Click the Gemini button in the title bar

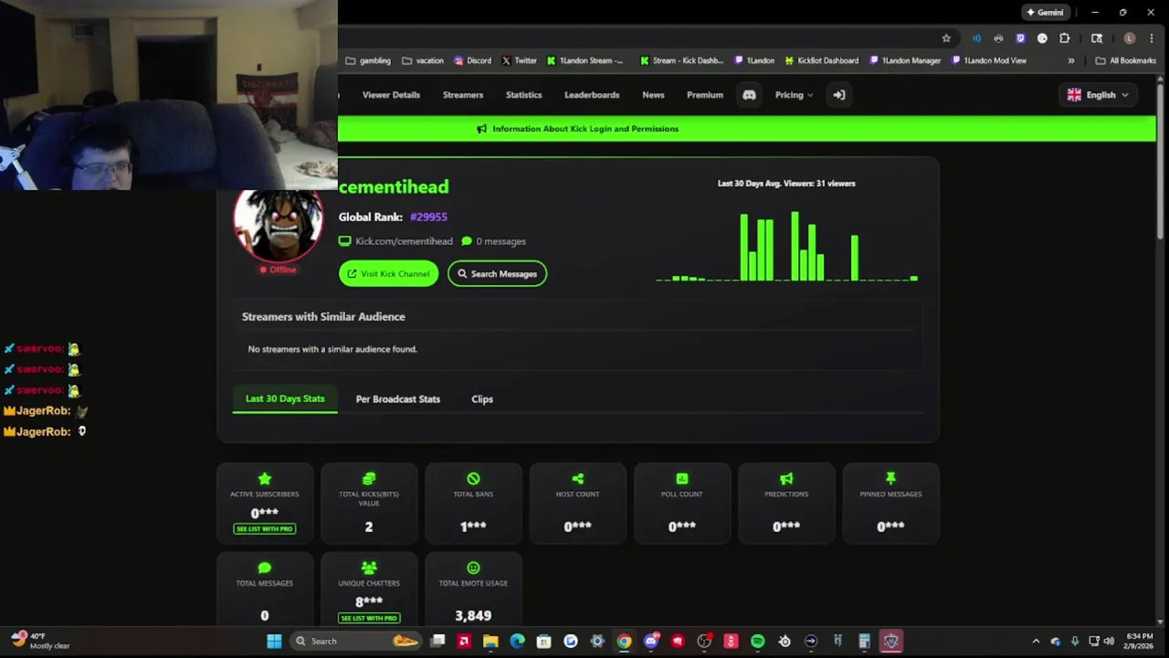point(1046,13)
